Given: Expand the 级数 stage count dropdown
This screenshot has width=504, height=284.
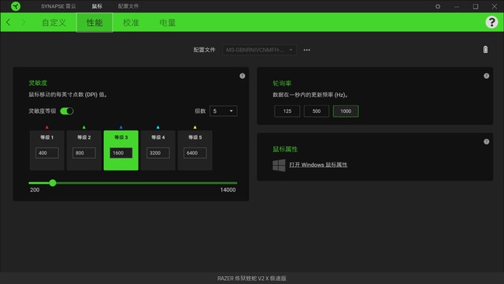Looking at the screenshot, I should coord(224,111).
